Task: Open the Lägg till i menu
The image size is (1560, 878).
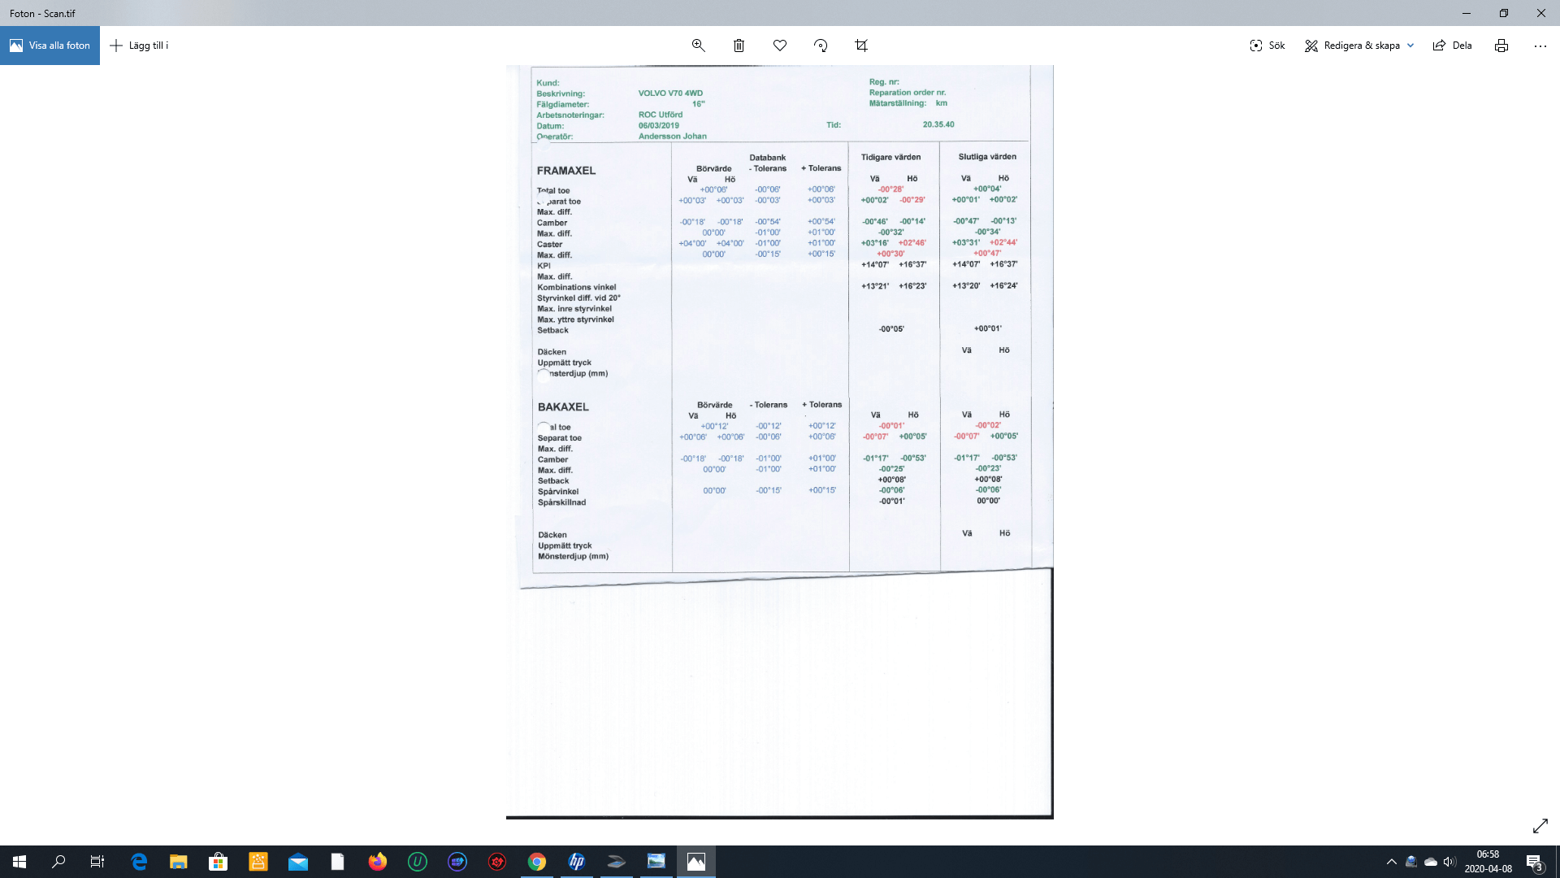Action: point(139,46)
